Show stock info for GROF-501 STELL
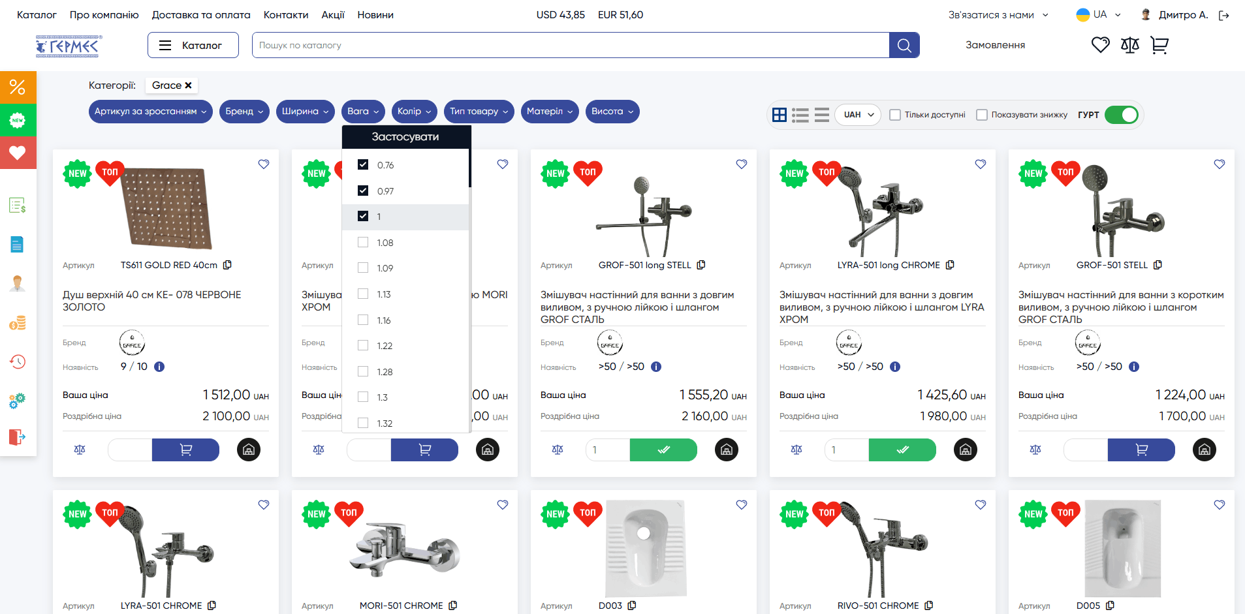 pos(1134,367)
